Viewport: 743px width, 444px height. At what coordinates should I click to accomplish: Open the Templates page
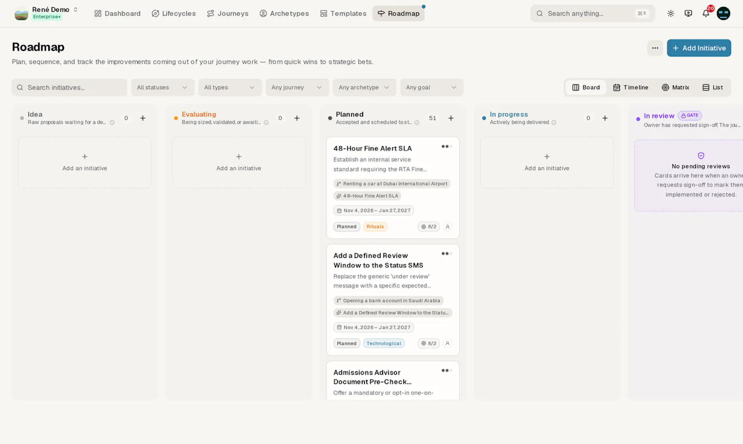pyautogui.click(x=343, y=13)
